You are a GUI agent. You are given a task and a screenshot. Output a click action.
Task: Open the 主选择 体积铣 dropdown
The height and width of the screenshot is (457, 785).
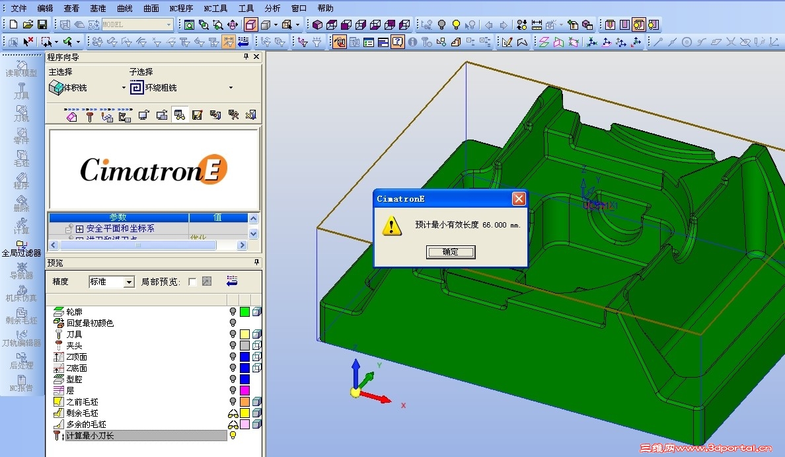[x=124, y=88]
